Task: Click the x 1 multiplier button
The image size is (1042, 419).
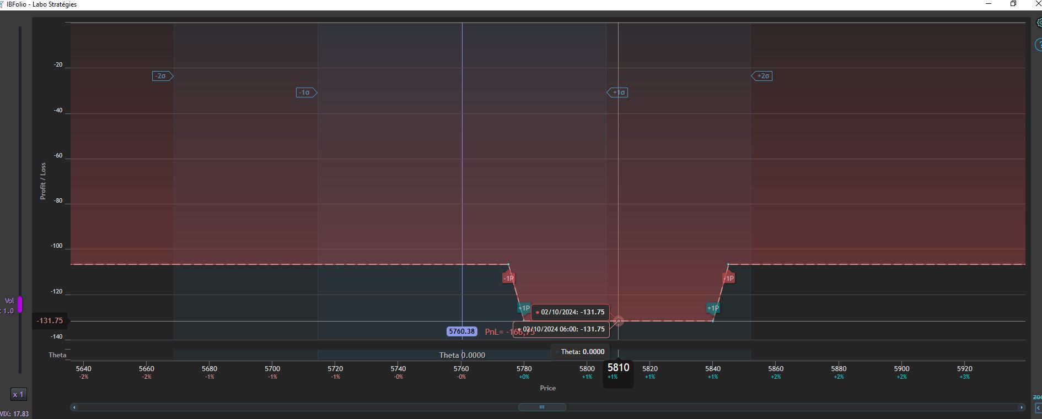Action: pyautogui.click(x=19, y=394)
